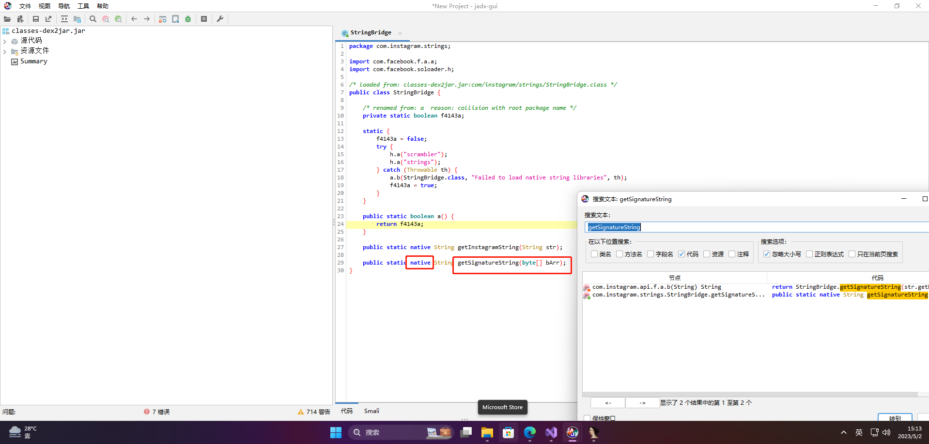Toggle sync with editor toolbar icon
The width and height of the screenshot is (929, 444).
(x=64, y=19)
